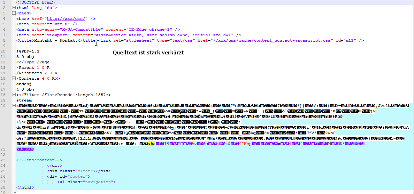Place cursor in the DOCTYPE html line
Screen dimensions: 414x194
(35, 2)
